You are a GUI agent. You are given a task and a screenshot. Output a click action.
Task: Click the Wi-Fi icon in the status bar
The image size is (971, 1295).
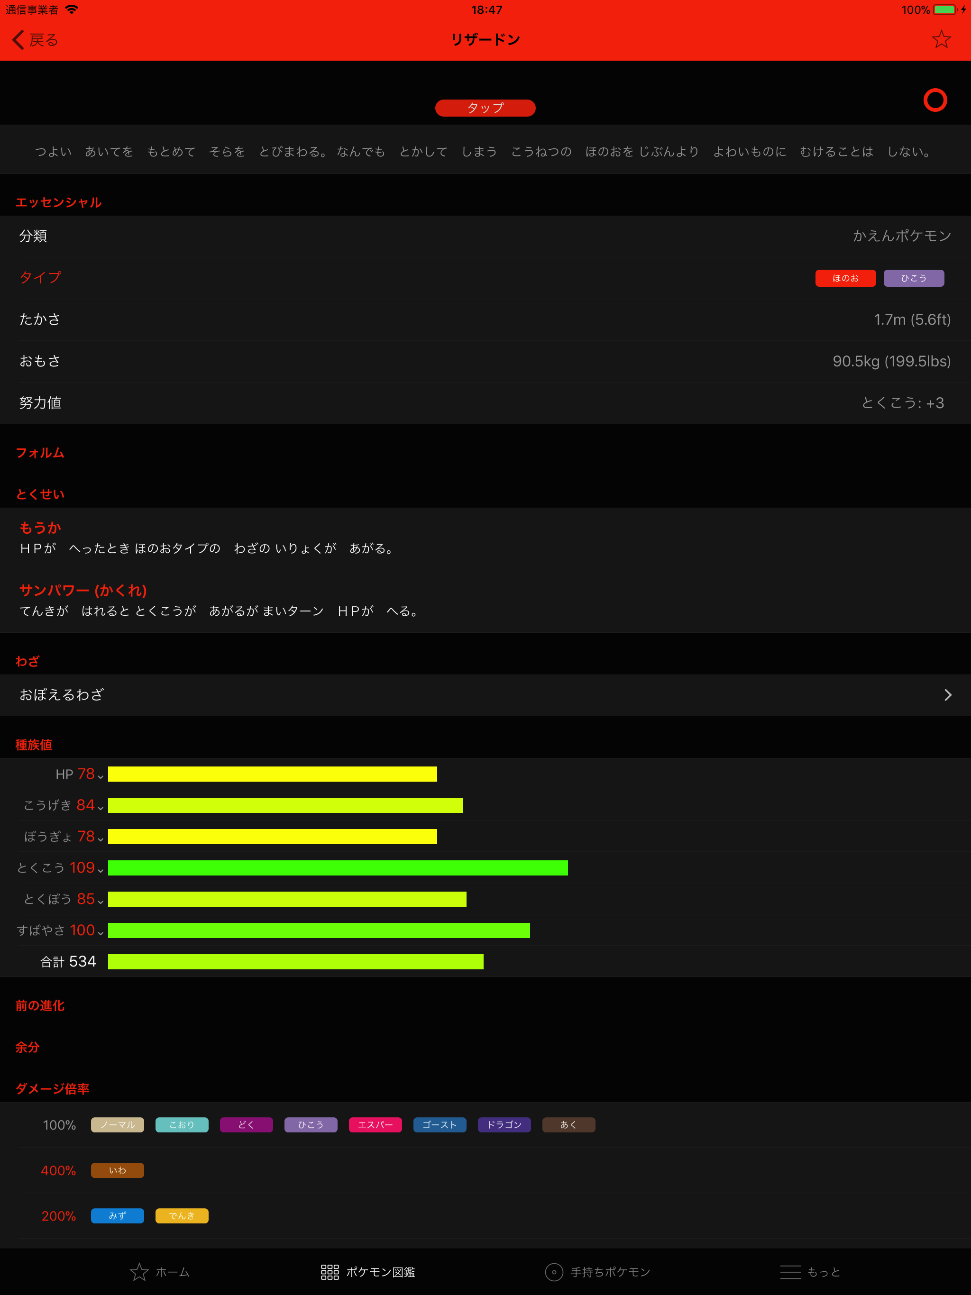click(72, 9)
